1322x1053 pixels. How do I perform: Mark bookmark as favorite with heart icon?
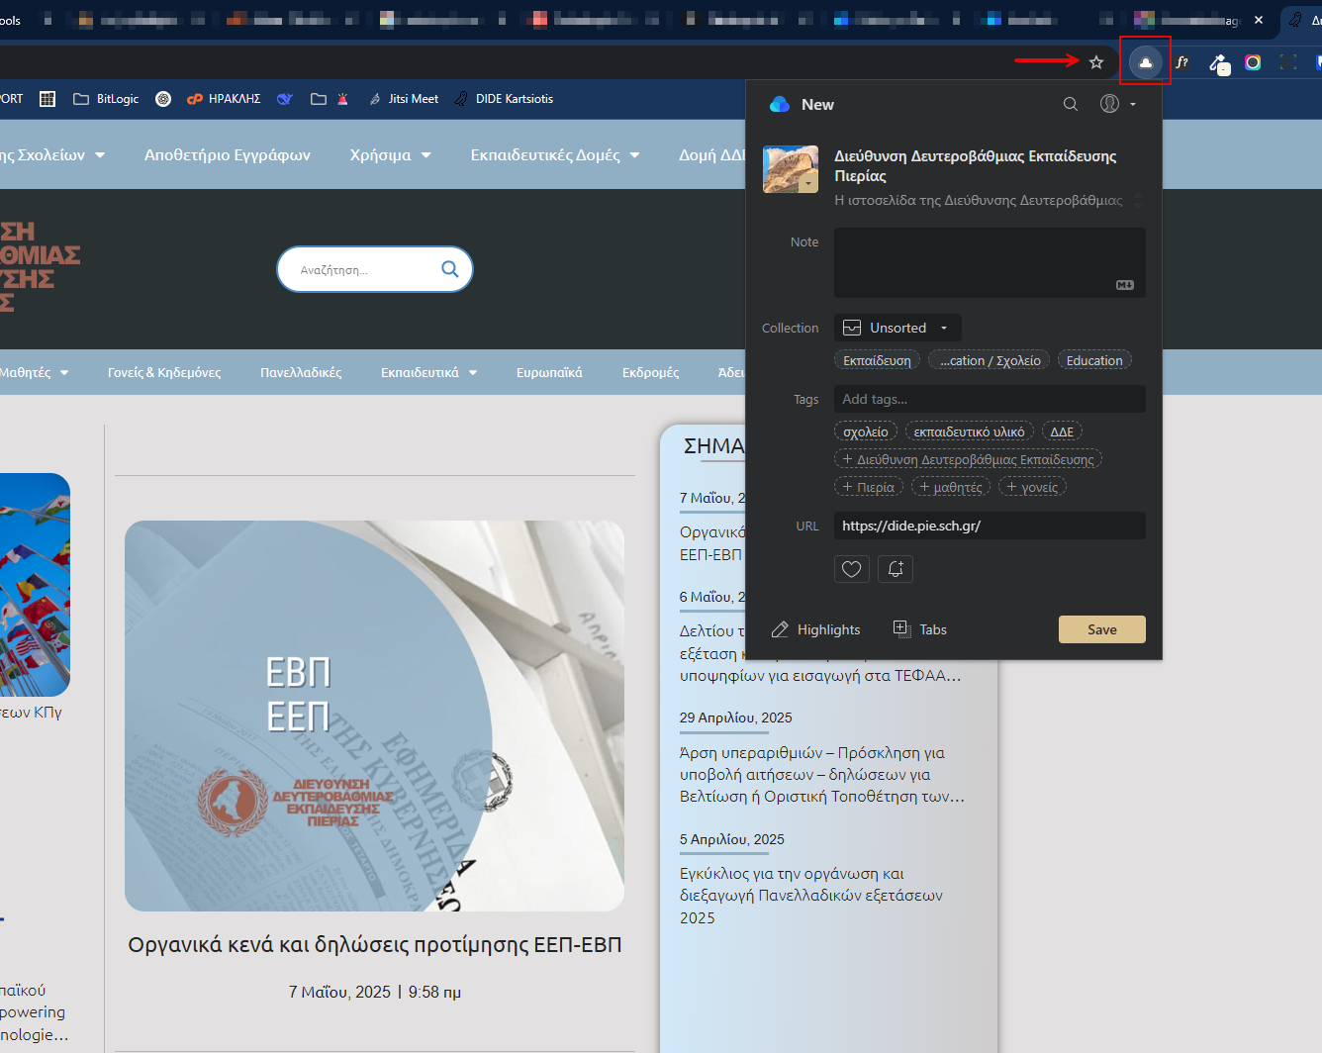[x=851, y=569]
